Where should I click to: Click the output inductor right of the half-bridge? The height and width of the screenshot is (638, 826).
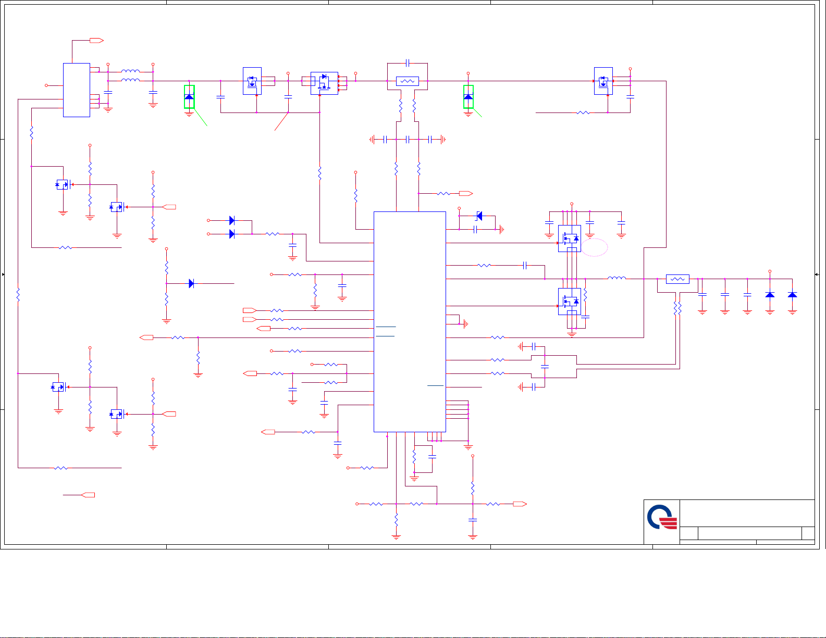pos(617,279)
